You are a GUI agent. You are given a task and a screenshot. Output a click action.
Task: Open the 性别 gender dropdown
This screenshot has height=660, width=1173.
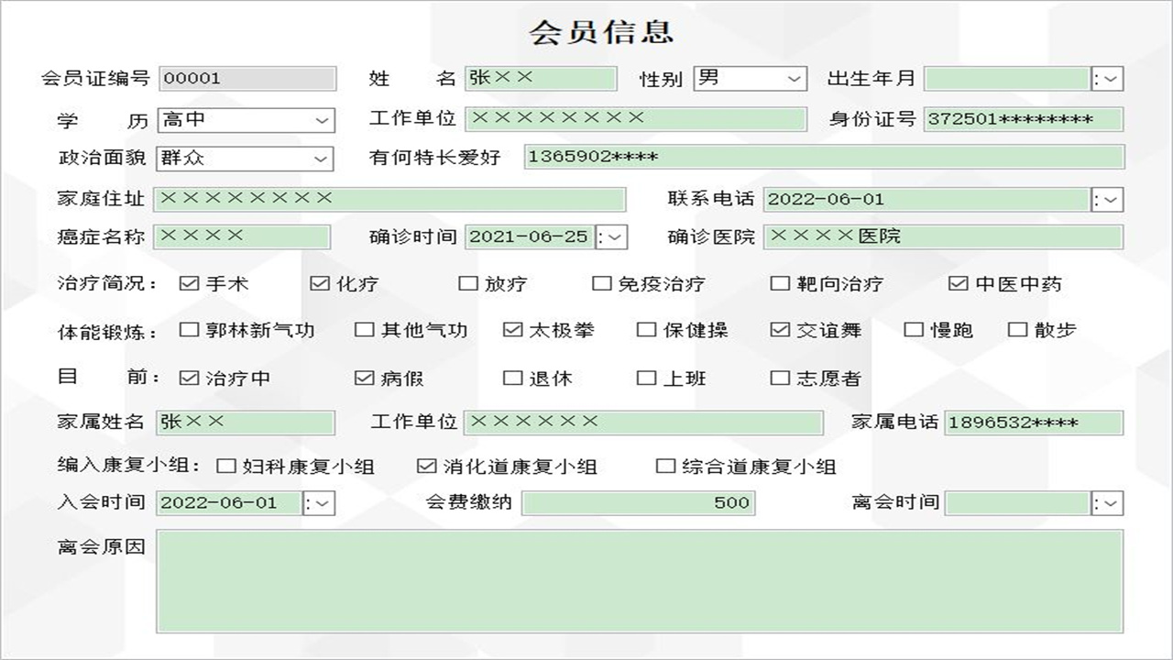pyautogui.click(x=795, y=79)
